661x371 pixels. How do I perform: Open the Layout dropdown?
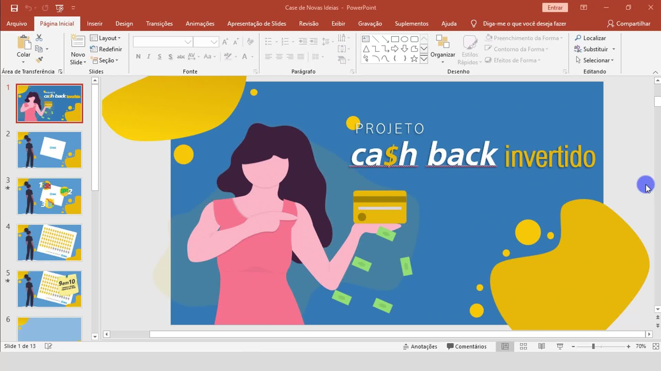[x=105, y=38]
